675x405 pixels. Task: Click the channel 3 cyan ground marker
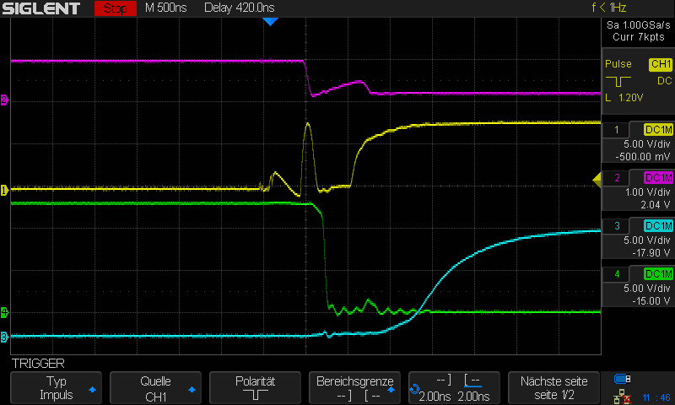pyautogui.click(x=4, y=337)
